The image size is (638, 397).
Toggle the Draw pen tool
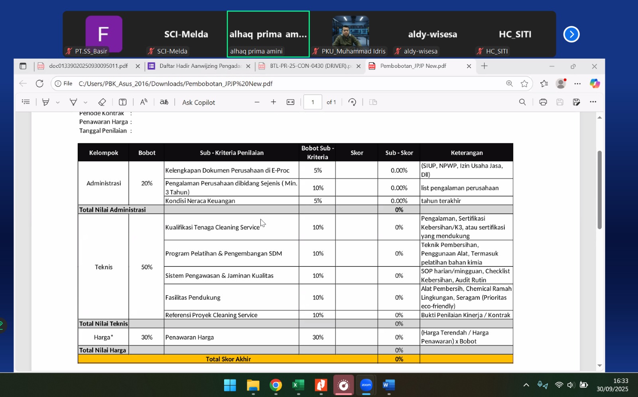[73, 102]
